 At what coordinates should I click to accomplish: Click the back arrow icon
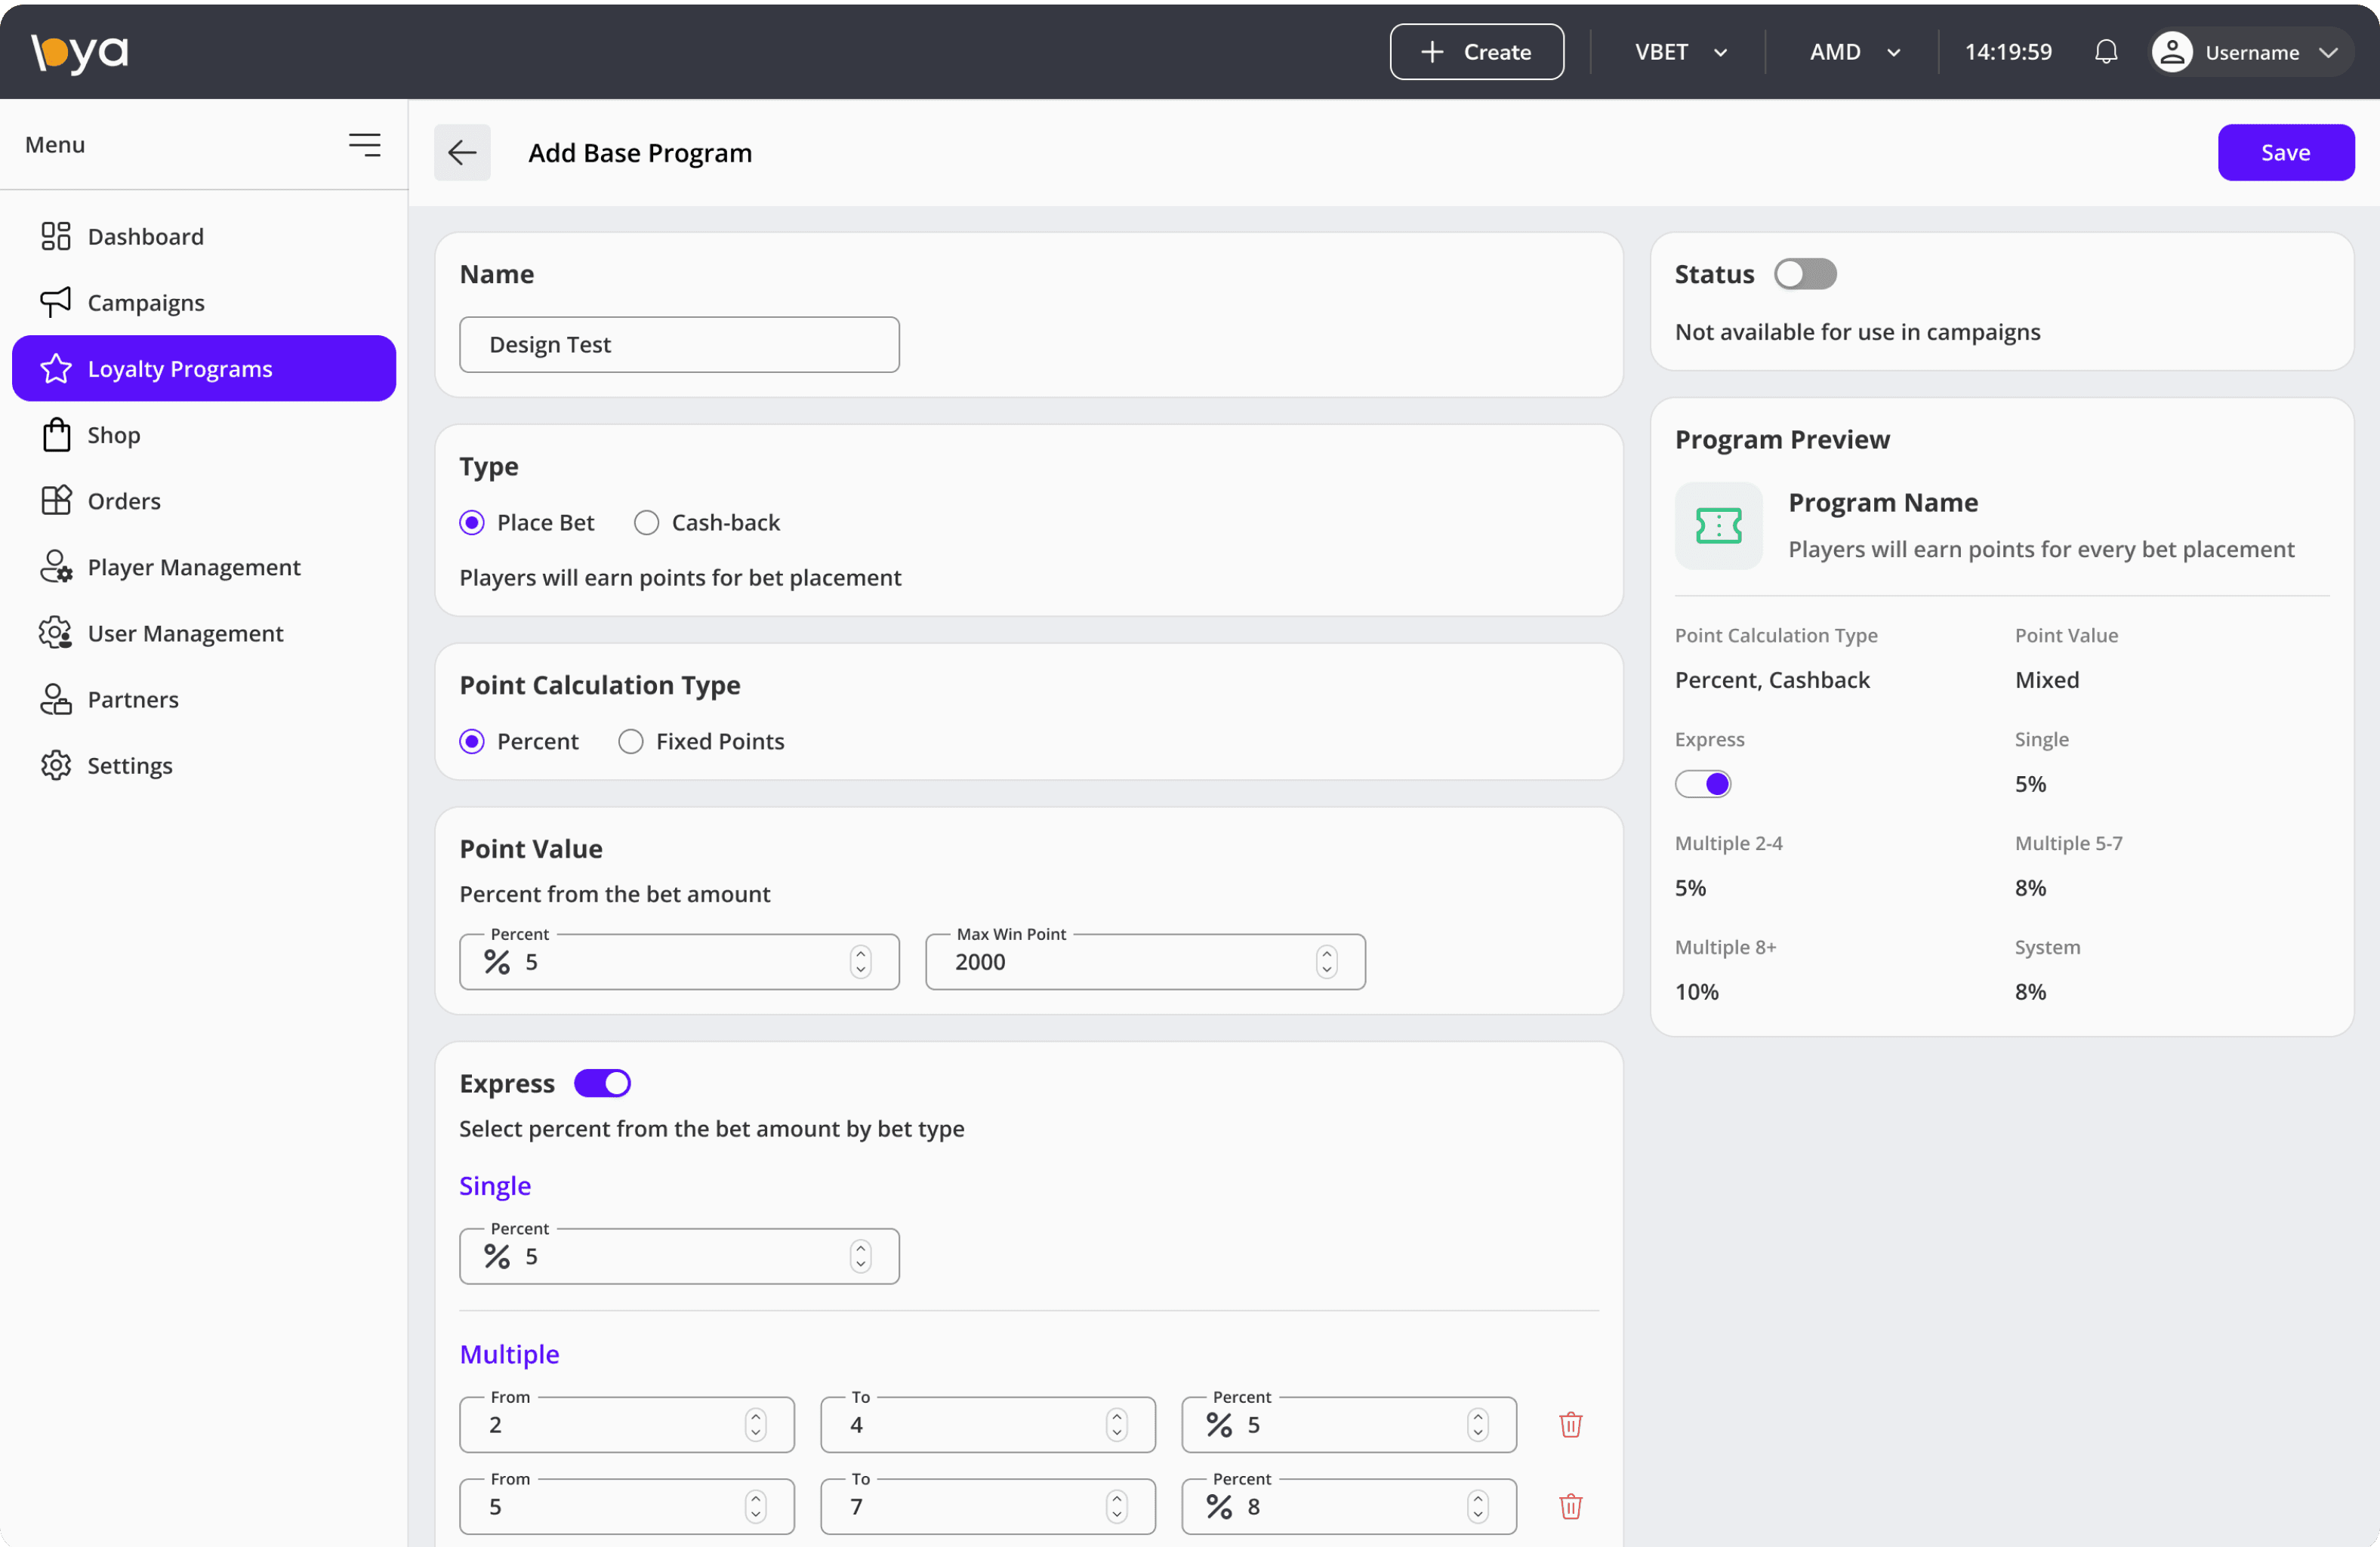click(462, 153)
